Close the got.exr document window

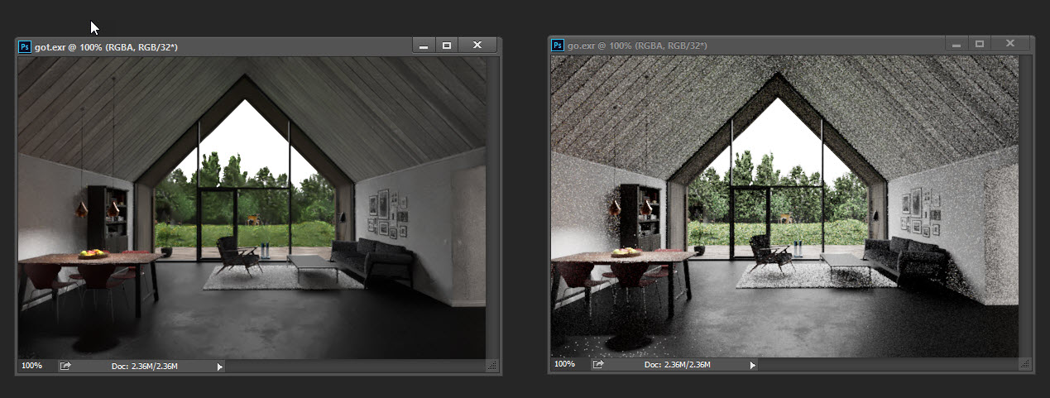tap(477, 46)
